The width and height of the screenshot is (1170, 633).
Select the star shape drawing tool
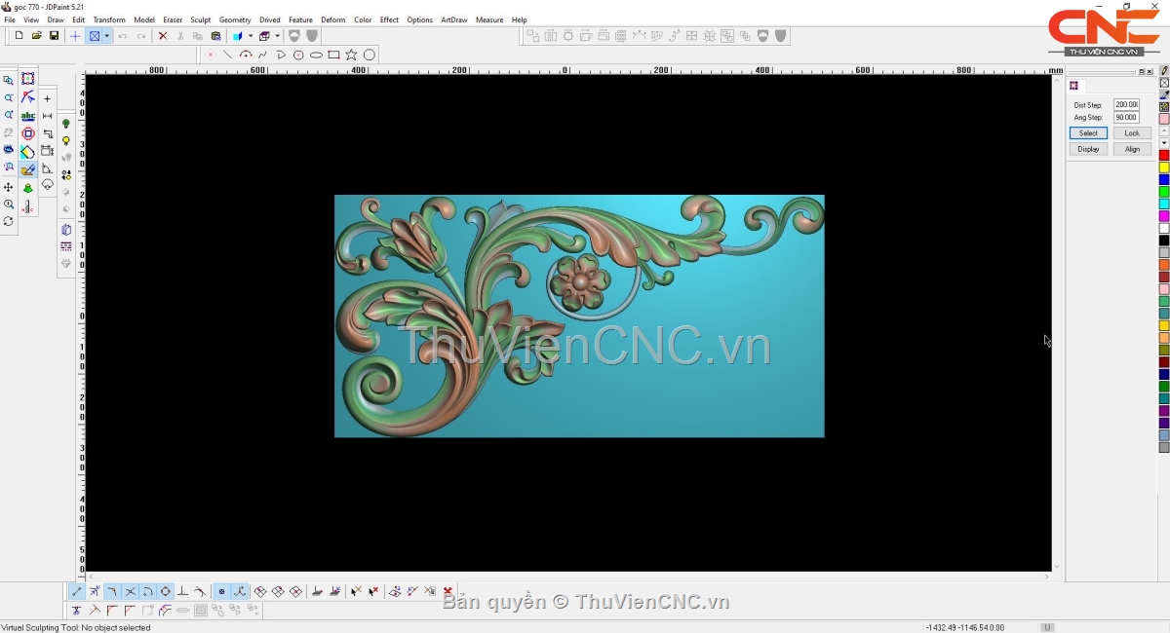(351, 56)
